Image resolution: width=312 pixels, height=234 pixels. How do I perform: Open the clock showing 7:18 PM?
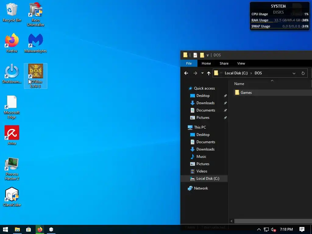[x=286, y=229]
